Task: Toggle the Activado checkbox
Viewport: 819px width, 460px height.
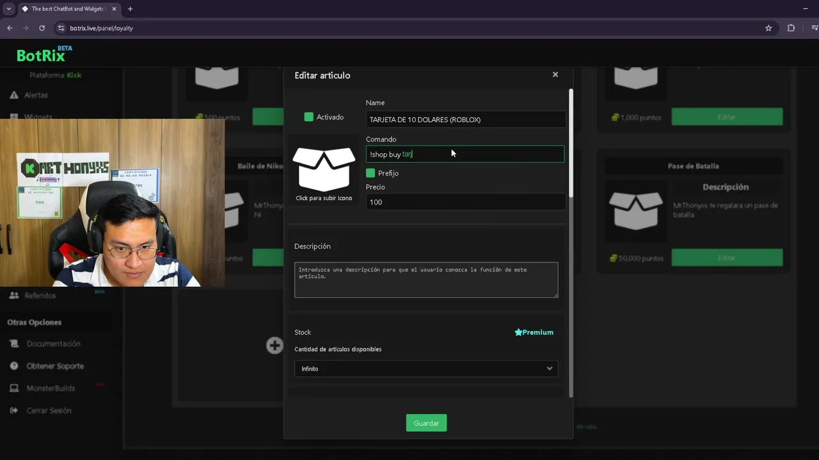Action: 309,117
